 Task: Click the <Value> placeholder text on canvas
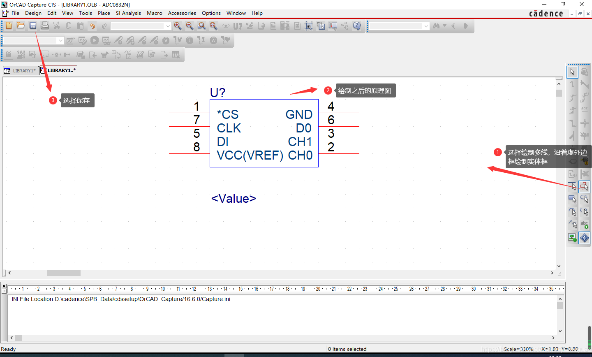[234, 199]
